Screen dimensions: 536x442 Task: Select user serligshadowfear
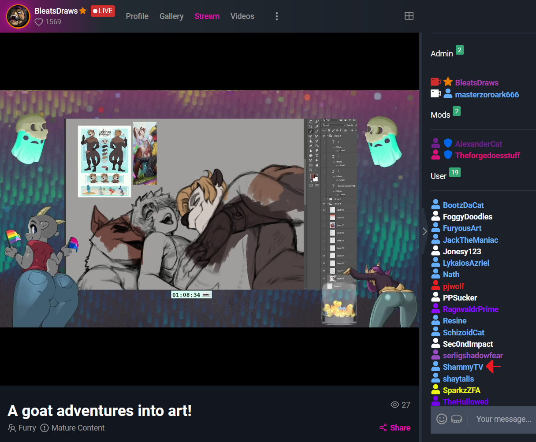click(473, 356)
